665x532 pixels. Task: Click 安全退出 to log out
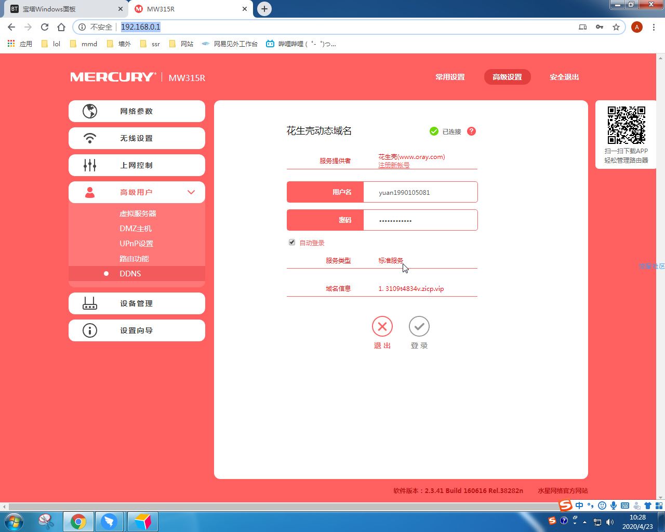point(564,77)
